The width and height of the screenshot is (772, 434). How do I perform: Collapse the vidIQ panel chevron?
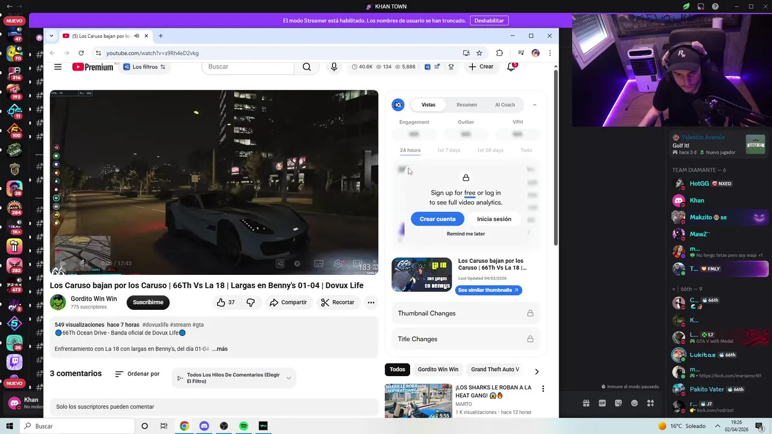click(x=534, y=105)
